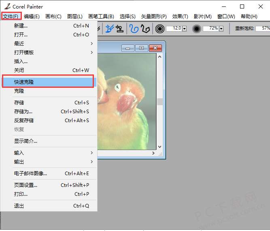The image size is (270, 231).
Task: Maximize the Corel Painter window
Action: point(242,7)
